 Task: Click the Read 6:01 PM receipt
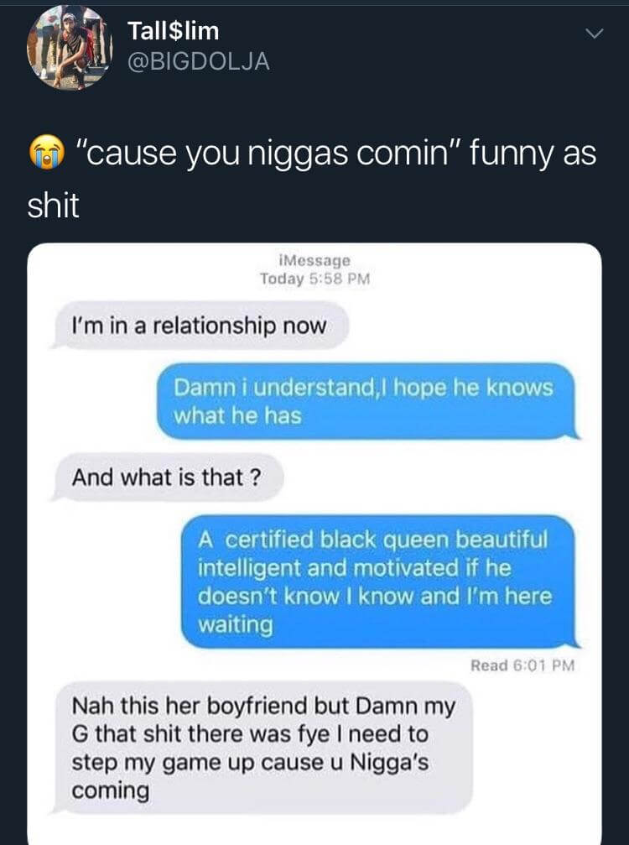[522, 665]
